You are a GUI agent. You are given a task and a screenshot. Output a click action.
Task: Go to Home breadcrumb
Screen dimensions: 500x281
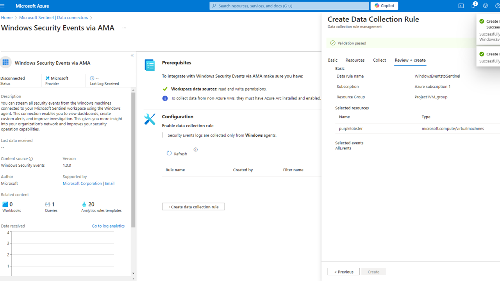pos(7,18)
